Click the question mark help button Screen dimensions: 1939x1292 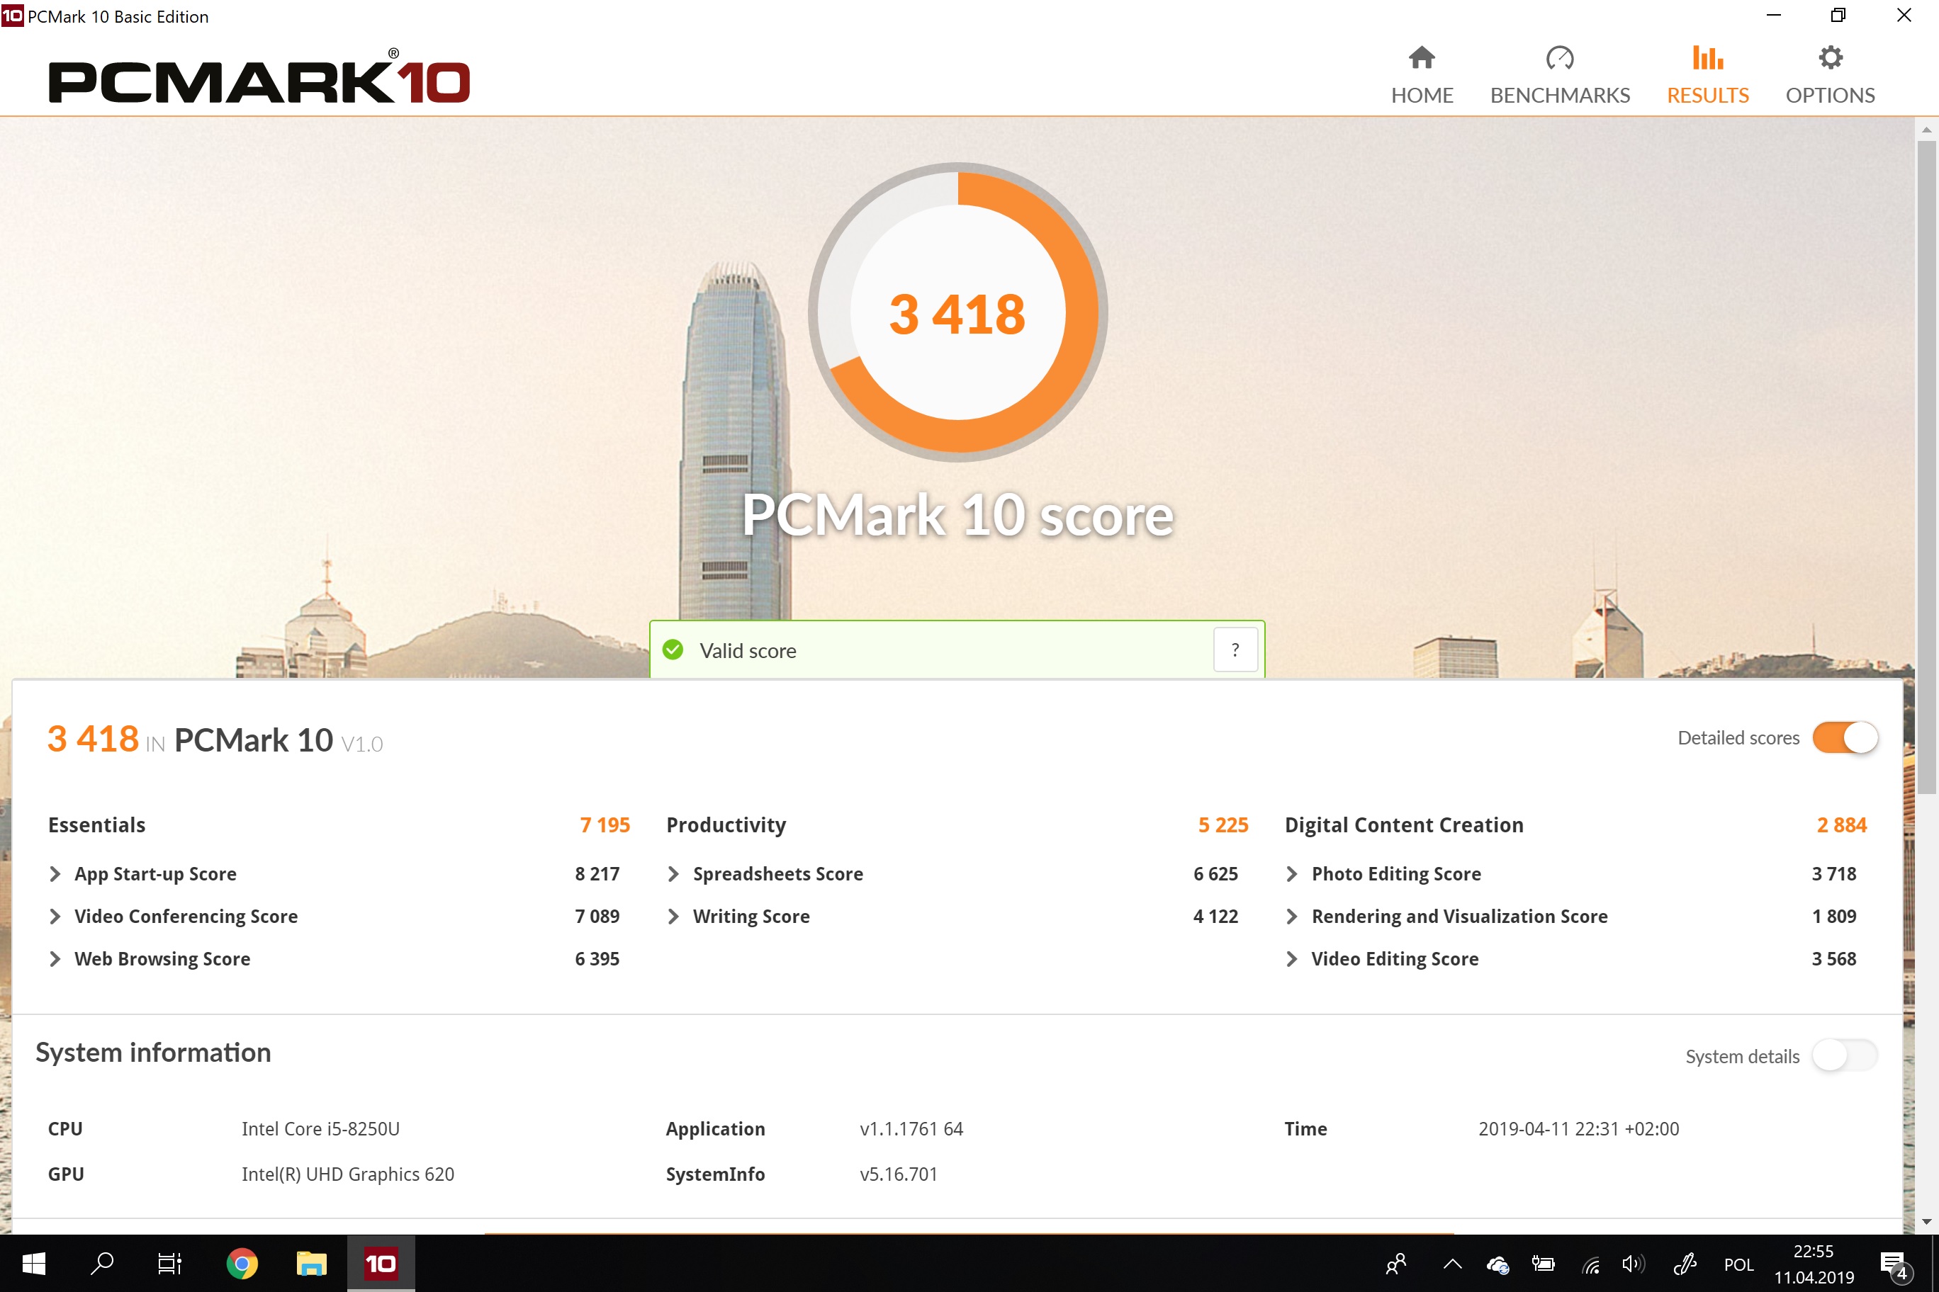pyautogui.click(x=1235, y=650)
